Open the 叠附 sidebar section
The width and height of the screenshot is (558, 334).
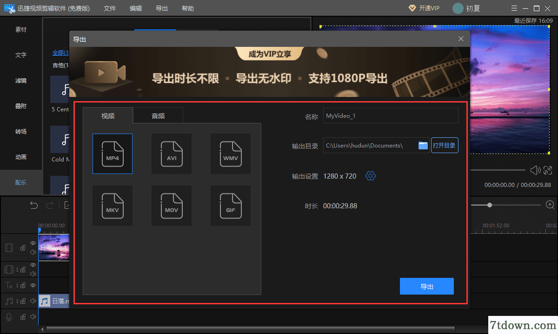pyautogui.click(x=21, y=106)
